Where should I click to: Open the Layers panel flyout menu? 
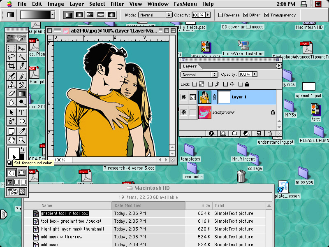point(278,66)
